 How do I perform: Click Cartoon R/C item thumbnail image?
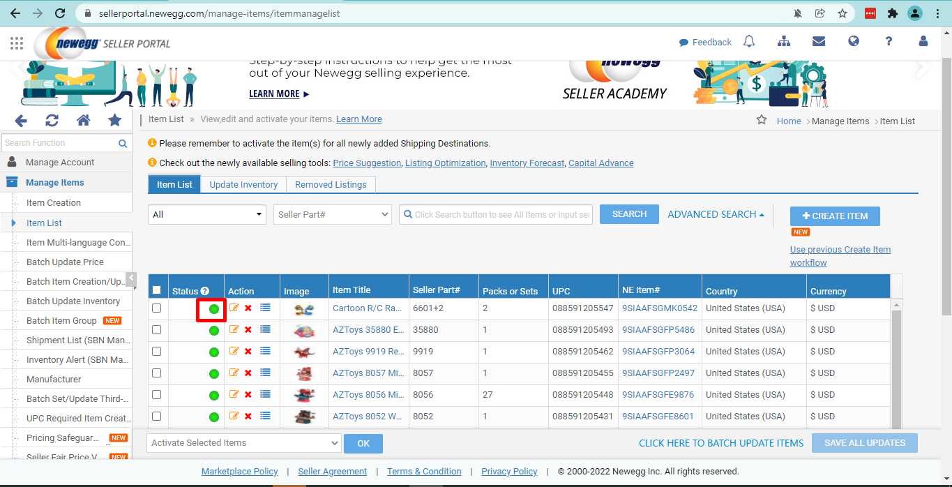coord(303,308)
